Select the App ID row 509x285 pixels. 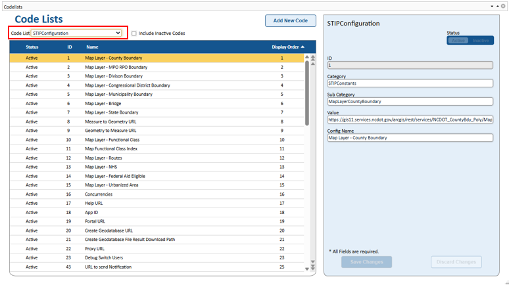tap(157, 212)
